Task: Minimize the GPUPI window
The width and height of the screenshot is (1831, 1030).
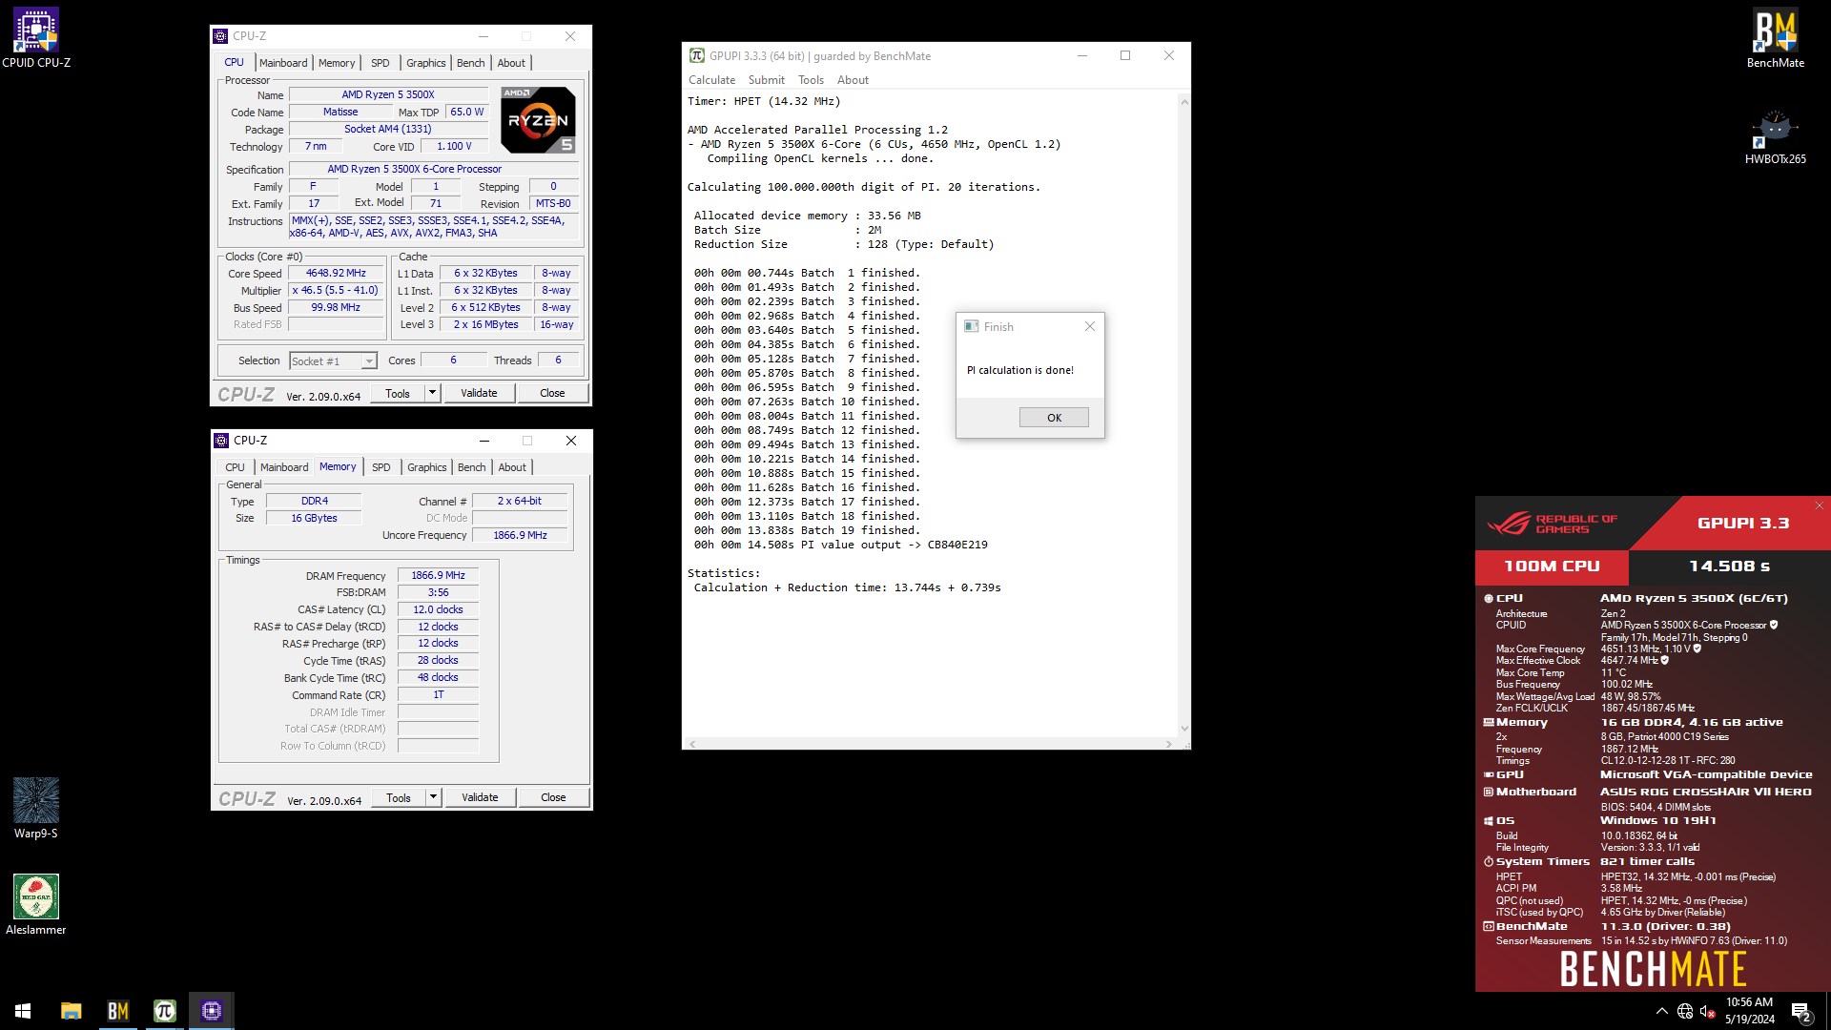Action: [x=1081, y=55]
